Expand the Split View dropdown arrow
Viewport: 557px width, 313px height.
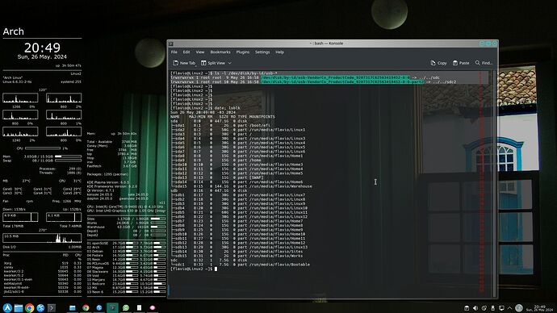coord(230,63)
